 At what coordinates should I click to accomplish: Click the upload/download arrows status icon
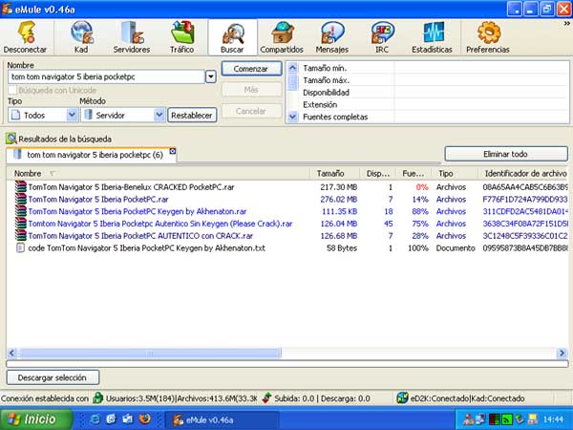click(267, 398)
